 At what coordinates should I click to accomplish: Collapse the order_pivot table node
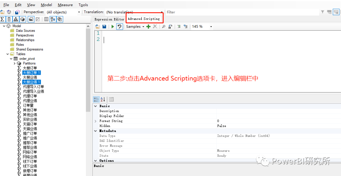[x=11, y=59]
